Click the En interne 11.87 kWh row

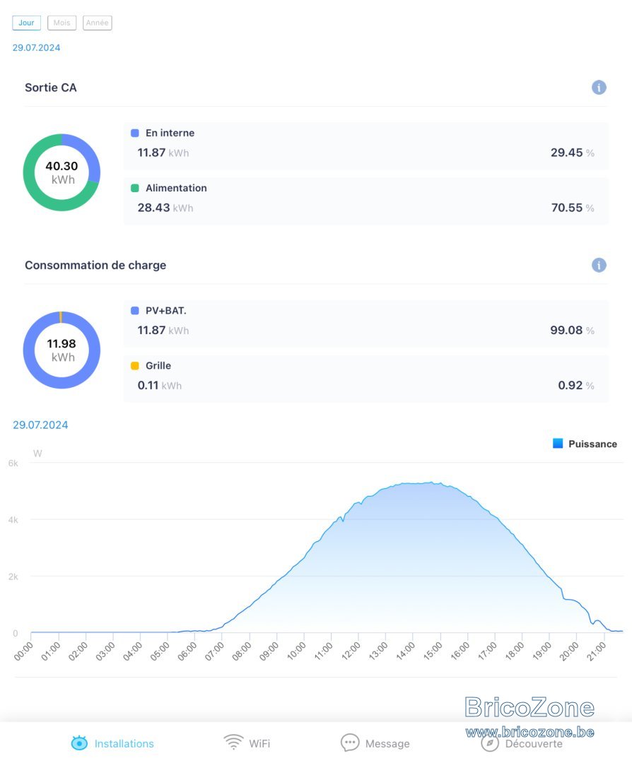click(x=365, y=146)
